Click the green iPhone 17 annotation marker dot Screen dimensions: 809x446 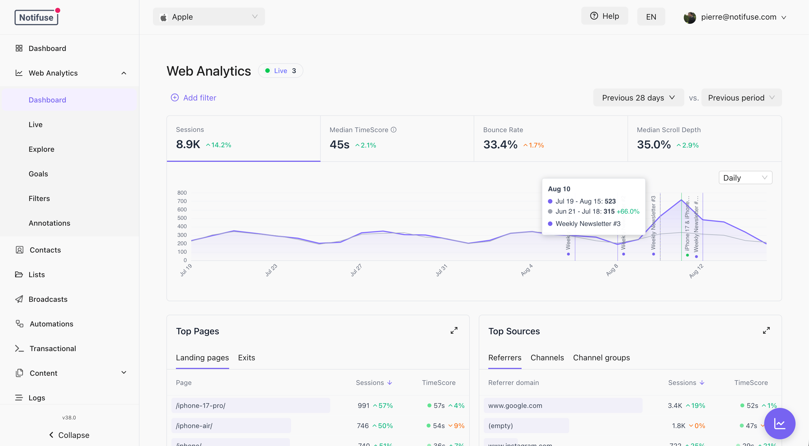tap(687, 255)
